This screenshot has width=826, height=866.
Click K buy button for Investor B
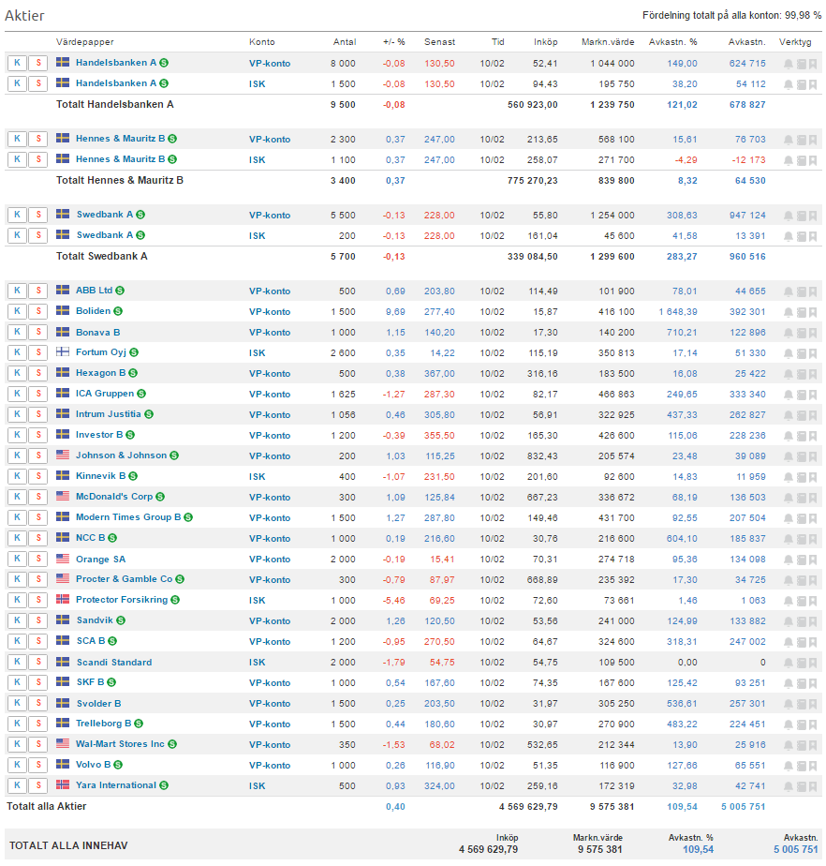pos(17,435)
